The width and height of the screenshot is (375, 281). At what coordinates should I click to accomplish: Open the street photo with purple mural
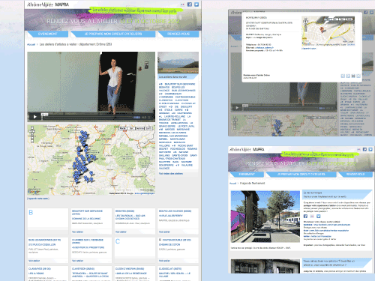coord(265,217)
